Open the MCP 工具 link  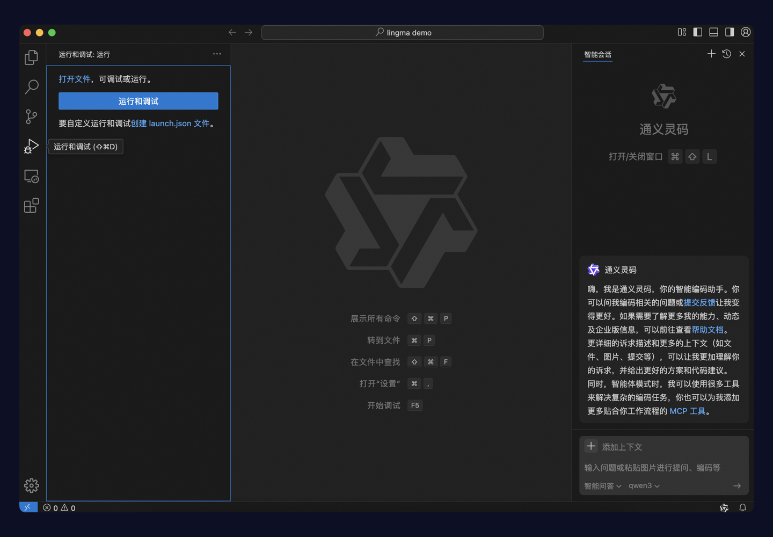pos(688,411)
